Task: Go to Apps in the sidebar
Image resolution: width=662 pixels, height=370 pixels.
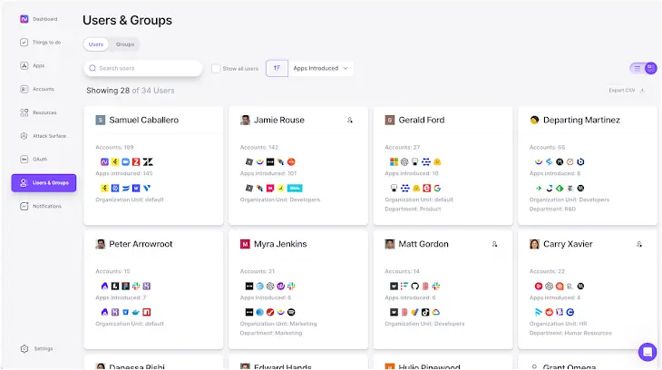Action: pyautogui.click(x=32, y=65)
